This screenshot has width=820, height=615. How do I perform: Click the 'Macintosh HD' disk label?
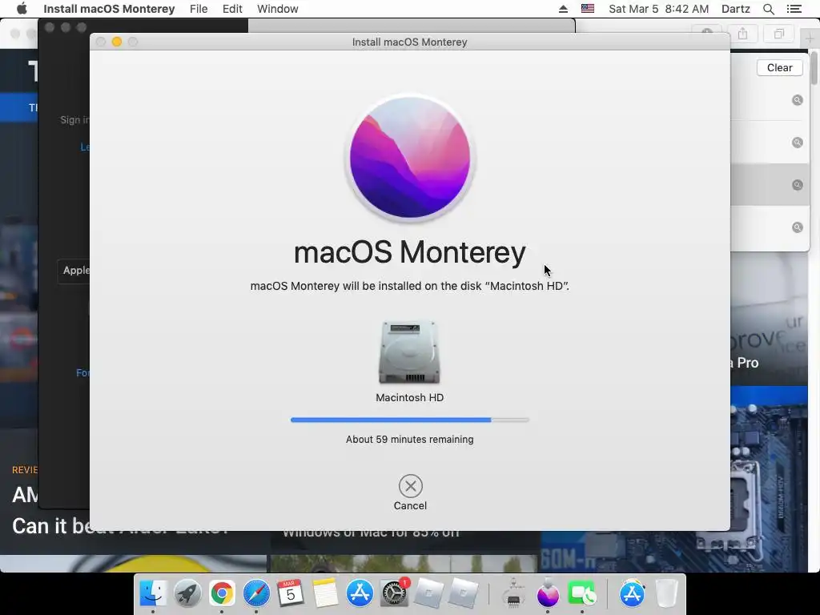click(x=409, y=397)
